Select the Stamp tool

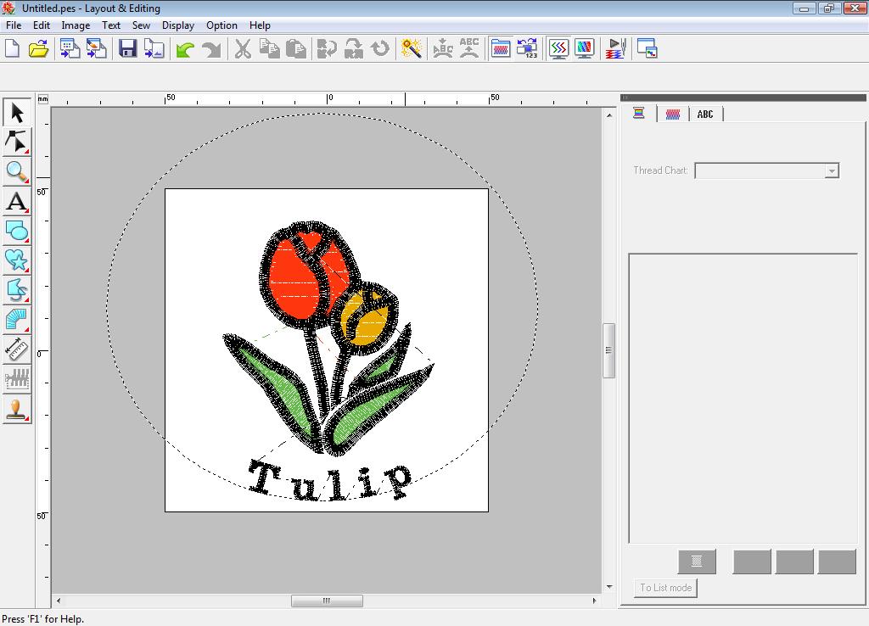pos(17,410)
